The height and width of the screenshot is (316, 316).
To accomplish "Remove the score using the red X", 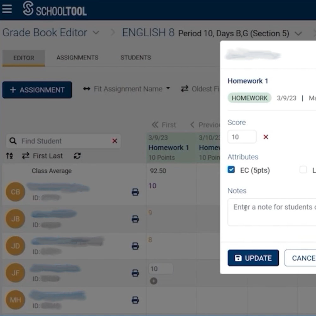I will click(x=265, y=137).
